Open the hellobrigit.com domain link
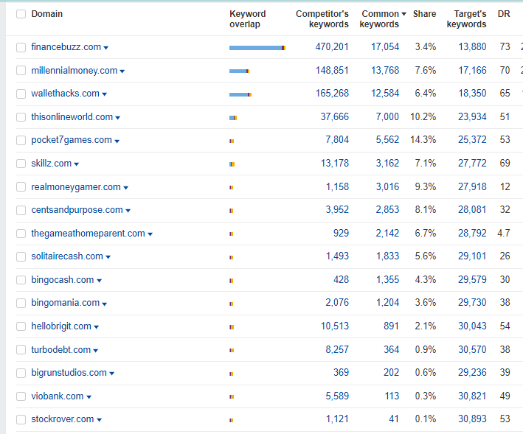Viewport: 523px width, 434px height. [x=61, y=326]
